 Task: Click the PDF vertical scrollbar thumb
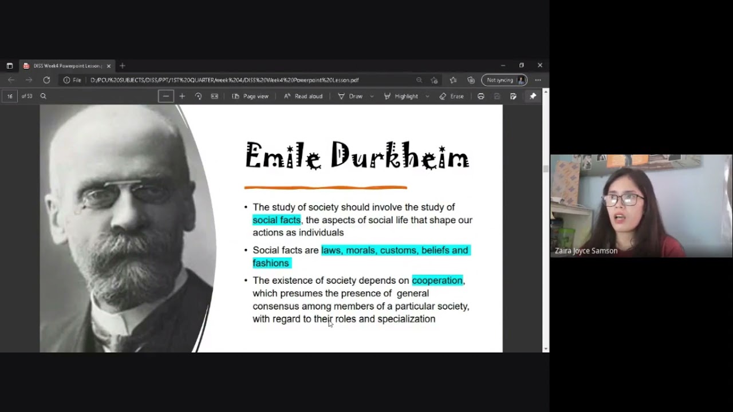[x=546, y=169]
